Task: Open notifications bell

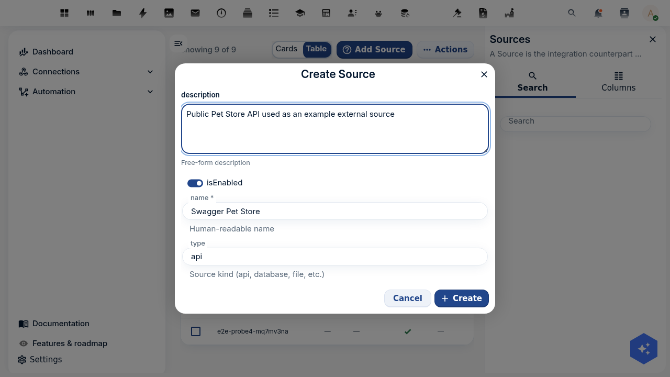Action: [x=598, y=13]
